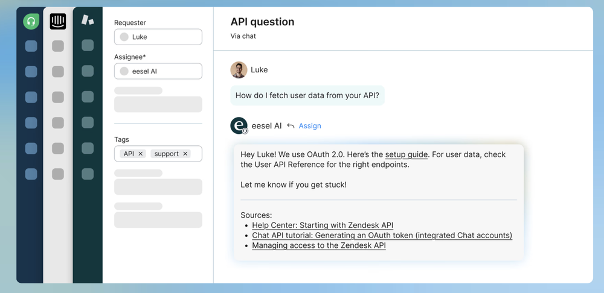Image resolution: width=604 pixels, height=293 pixels.
Task: Click the Tags label
Action: (x=122, y=140)
